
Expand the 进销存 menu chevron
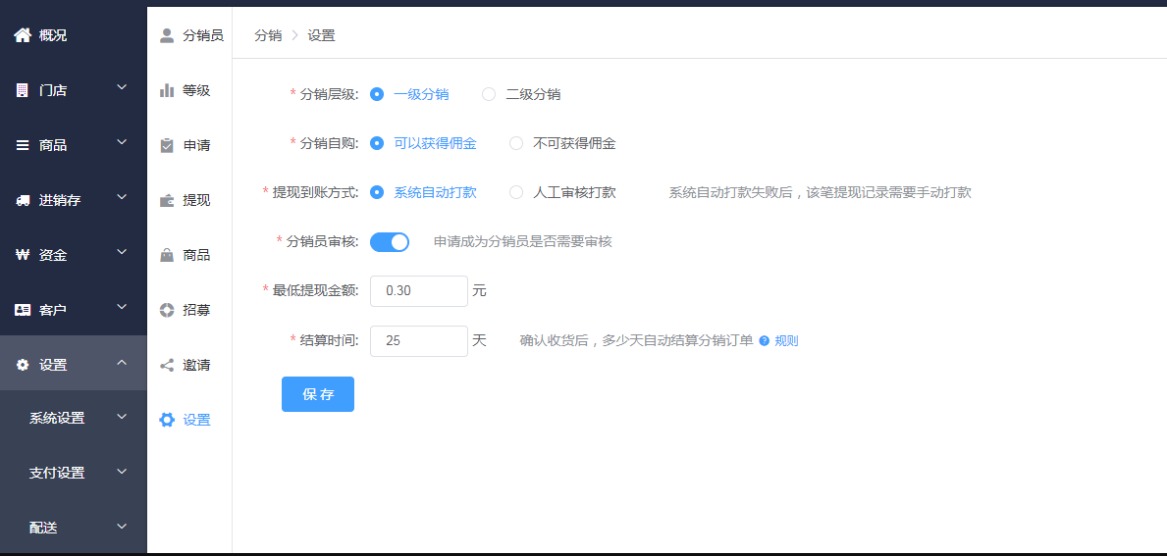coord(123,198)
